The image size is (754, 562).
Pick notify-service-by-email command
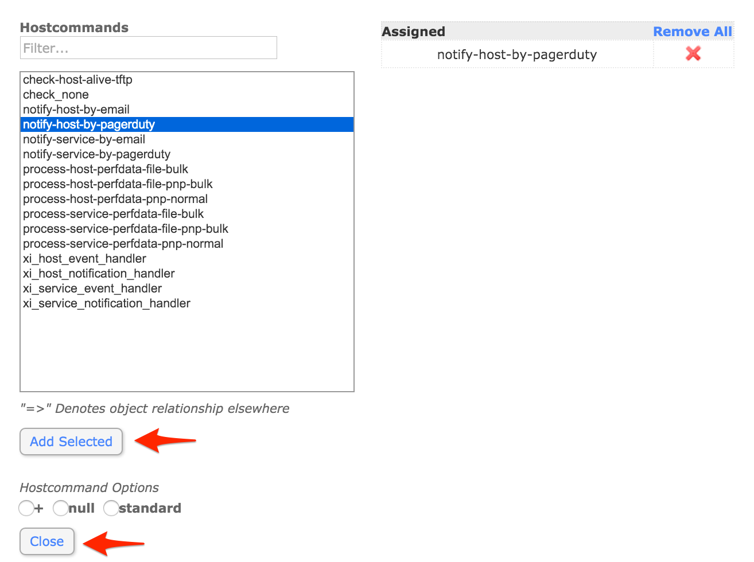coord(84,139)
